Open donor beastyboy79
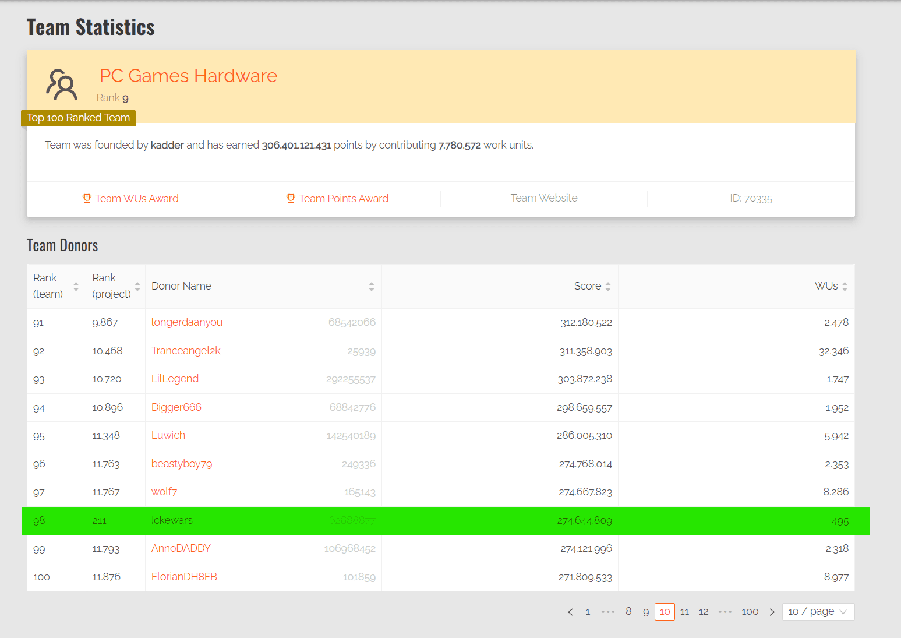The image size is (901, 638). (182, 464)
